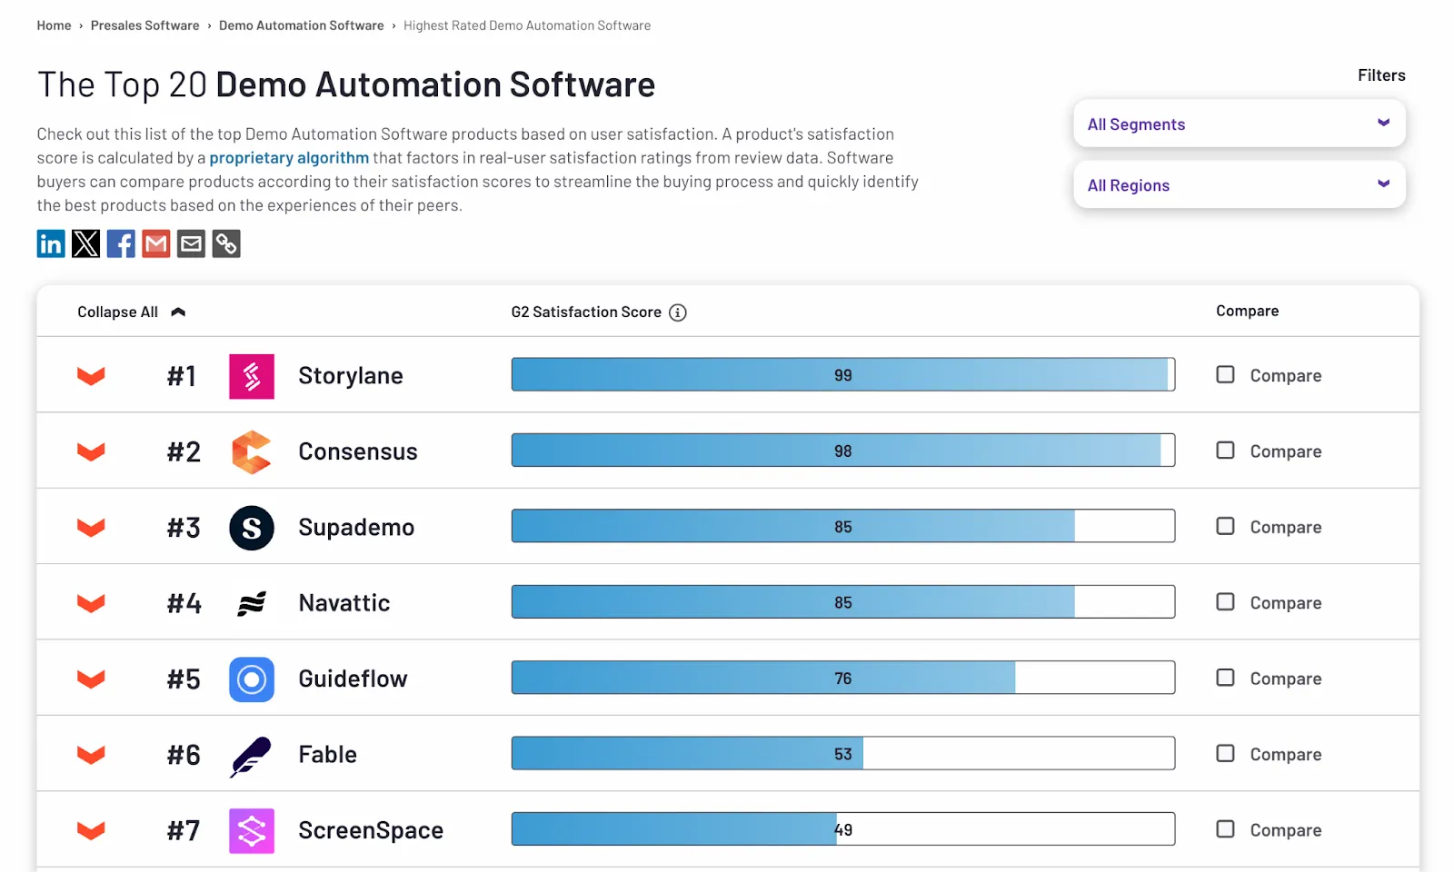Image resolution: width=1454 pixels, height=872 pixels.
Task: Click the Navattic logo
Action: (x=252, y=603)
